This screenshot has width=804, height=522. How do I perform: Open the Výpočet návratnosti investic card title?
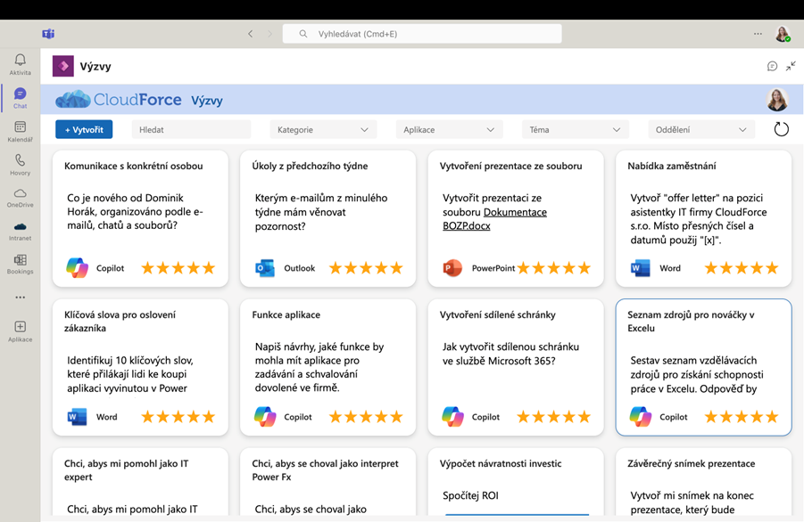pyautogui.click(x=501, y=464)
